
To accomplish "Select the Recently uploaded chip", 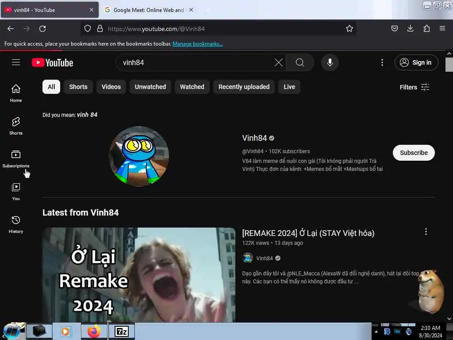I will [x=244, y=87].
